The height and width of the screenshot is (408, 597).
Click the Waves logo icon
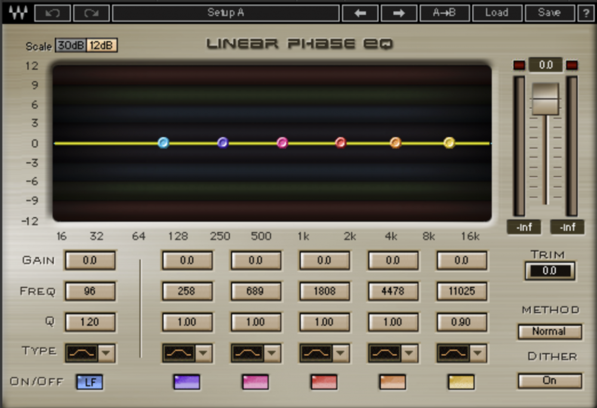[x=17, y=13]
